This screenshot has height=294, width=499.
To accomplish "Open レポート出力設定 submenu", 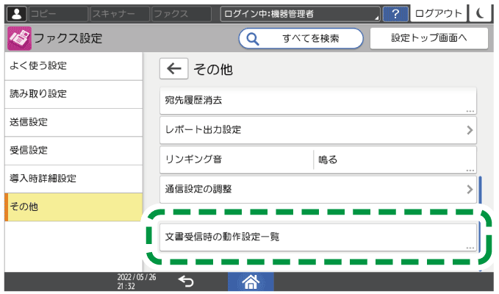I will click(318, 130).
